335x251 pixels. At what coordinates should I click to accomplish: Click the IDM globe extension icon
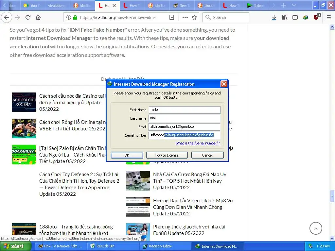coord(306,18)
